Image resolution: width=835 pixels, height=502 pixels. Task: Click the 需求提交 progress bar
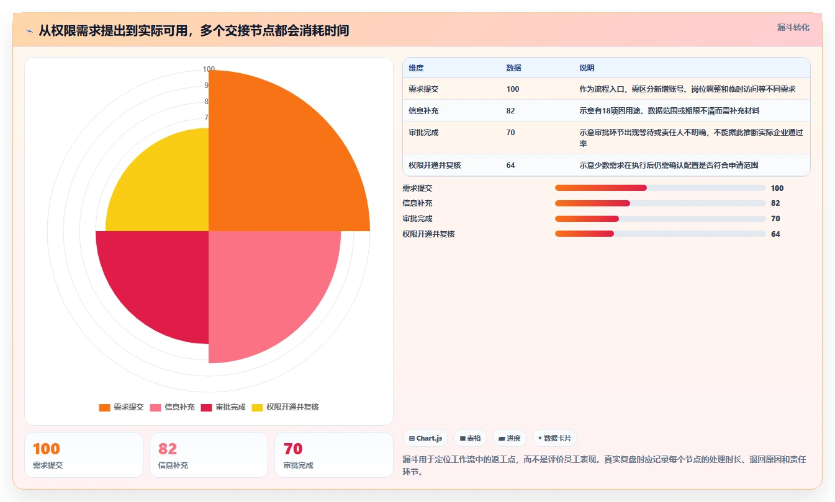(660, 188)
